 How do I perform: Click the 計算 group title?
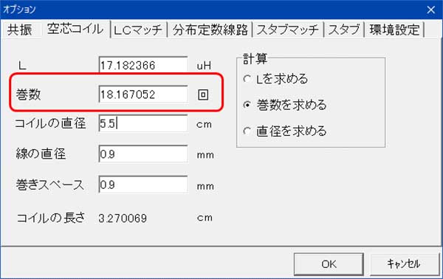[x=255, y=59]
